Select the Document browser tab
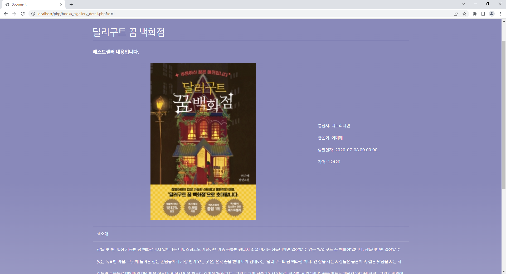 click(34, 4)
